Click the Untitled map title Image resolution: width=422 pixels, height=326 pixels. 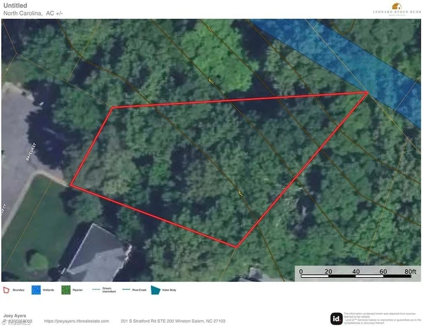click(x=15, y=6)
